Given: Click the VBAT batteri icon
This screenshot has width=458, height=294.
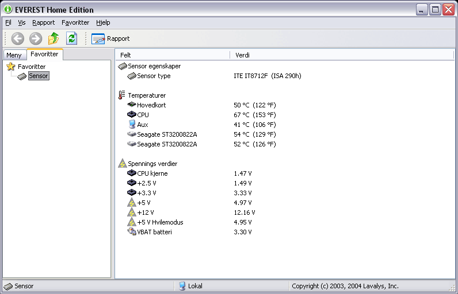Looking at the screenshot, I should coord(132,231).
